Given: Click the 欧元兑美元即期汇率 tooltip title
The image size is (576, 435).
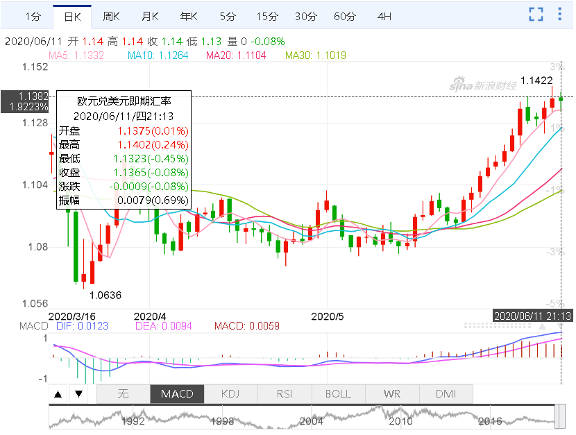Looking at the screenshot, I should [124, 101].
